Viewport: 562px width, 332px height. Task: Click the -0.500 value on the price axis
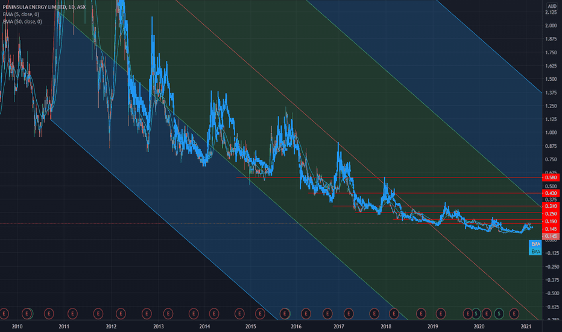click(552, 293)
